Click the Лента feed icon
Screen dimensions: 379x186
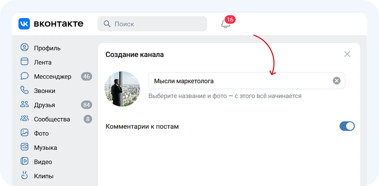[25, 62]
